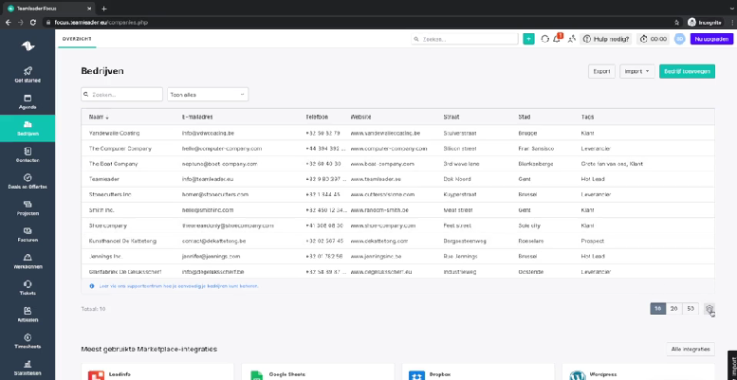Click info@teamleader.eu email address
The height and width of the screenshot is (380, 737).
[208, 179]
